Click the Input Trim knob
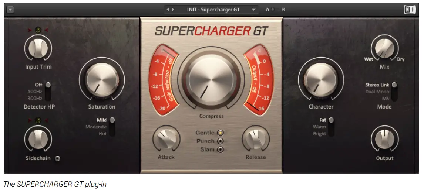Image resolution: width=424 pixels, height=196 pixels. coord(38,48)
